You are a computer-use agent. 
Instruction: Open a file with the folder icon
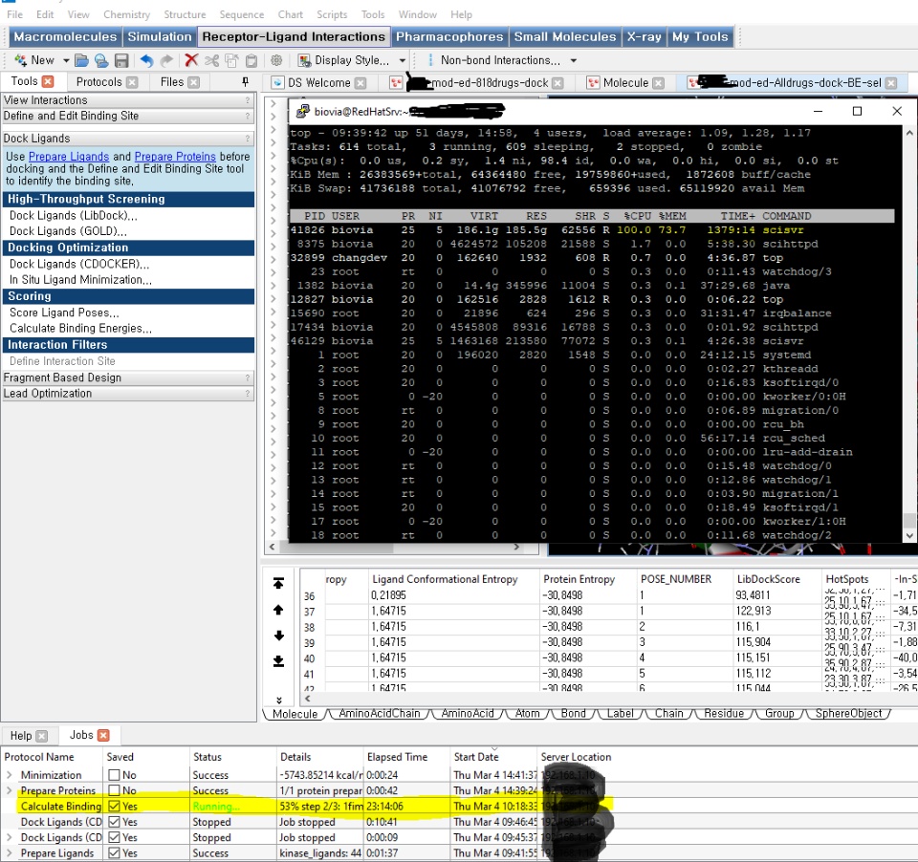click(81, 59)
